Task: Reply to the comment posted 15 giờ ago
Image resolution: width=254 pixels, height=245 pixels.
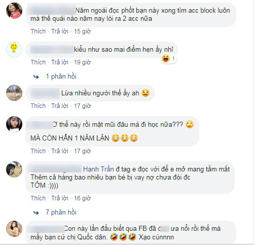Action: (x=60, y=31)
